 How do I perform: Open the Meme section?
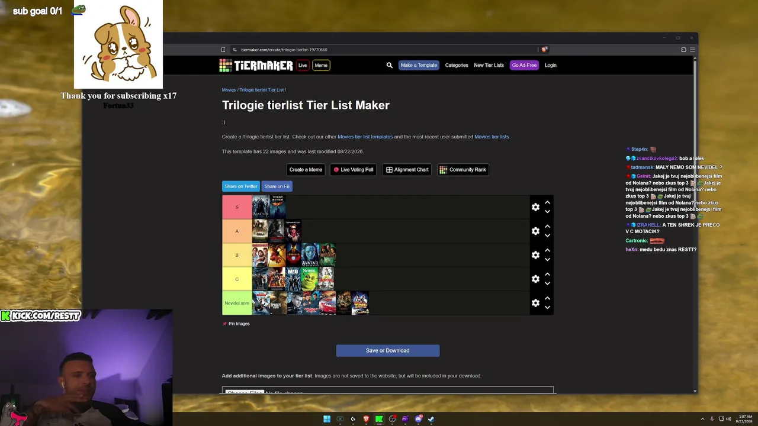pyautogui.click(x=321, y=65)
